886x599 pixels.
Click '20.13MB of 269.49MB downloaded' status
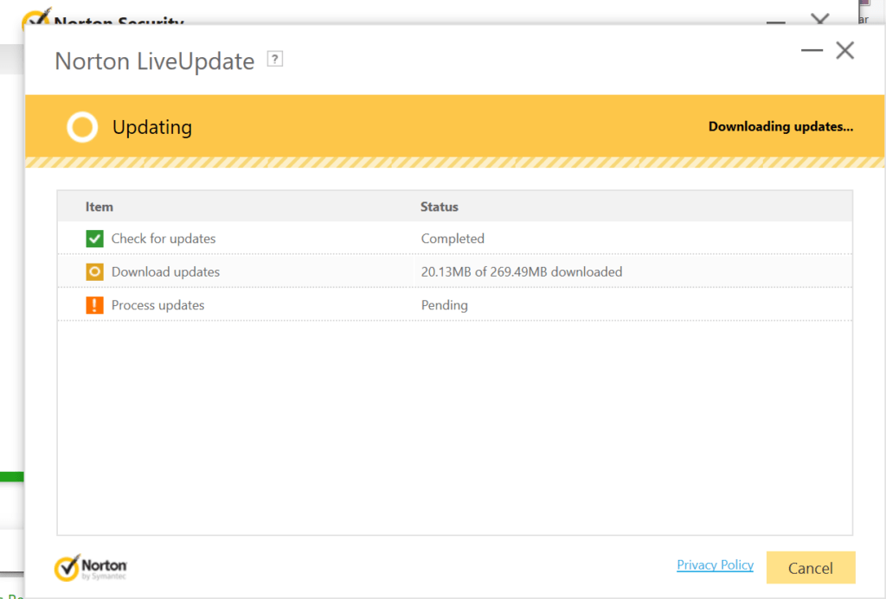point(522,272)
